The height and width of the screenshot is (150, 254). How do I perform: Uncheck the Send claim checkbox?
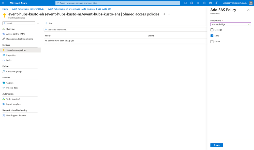tap(212, 36)
